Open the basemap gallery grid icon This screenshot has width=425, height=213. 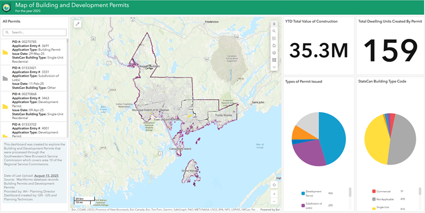[274, 60]
